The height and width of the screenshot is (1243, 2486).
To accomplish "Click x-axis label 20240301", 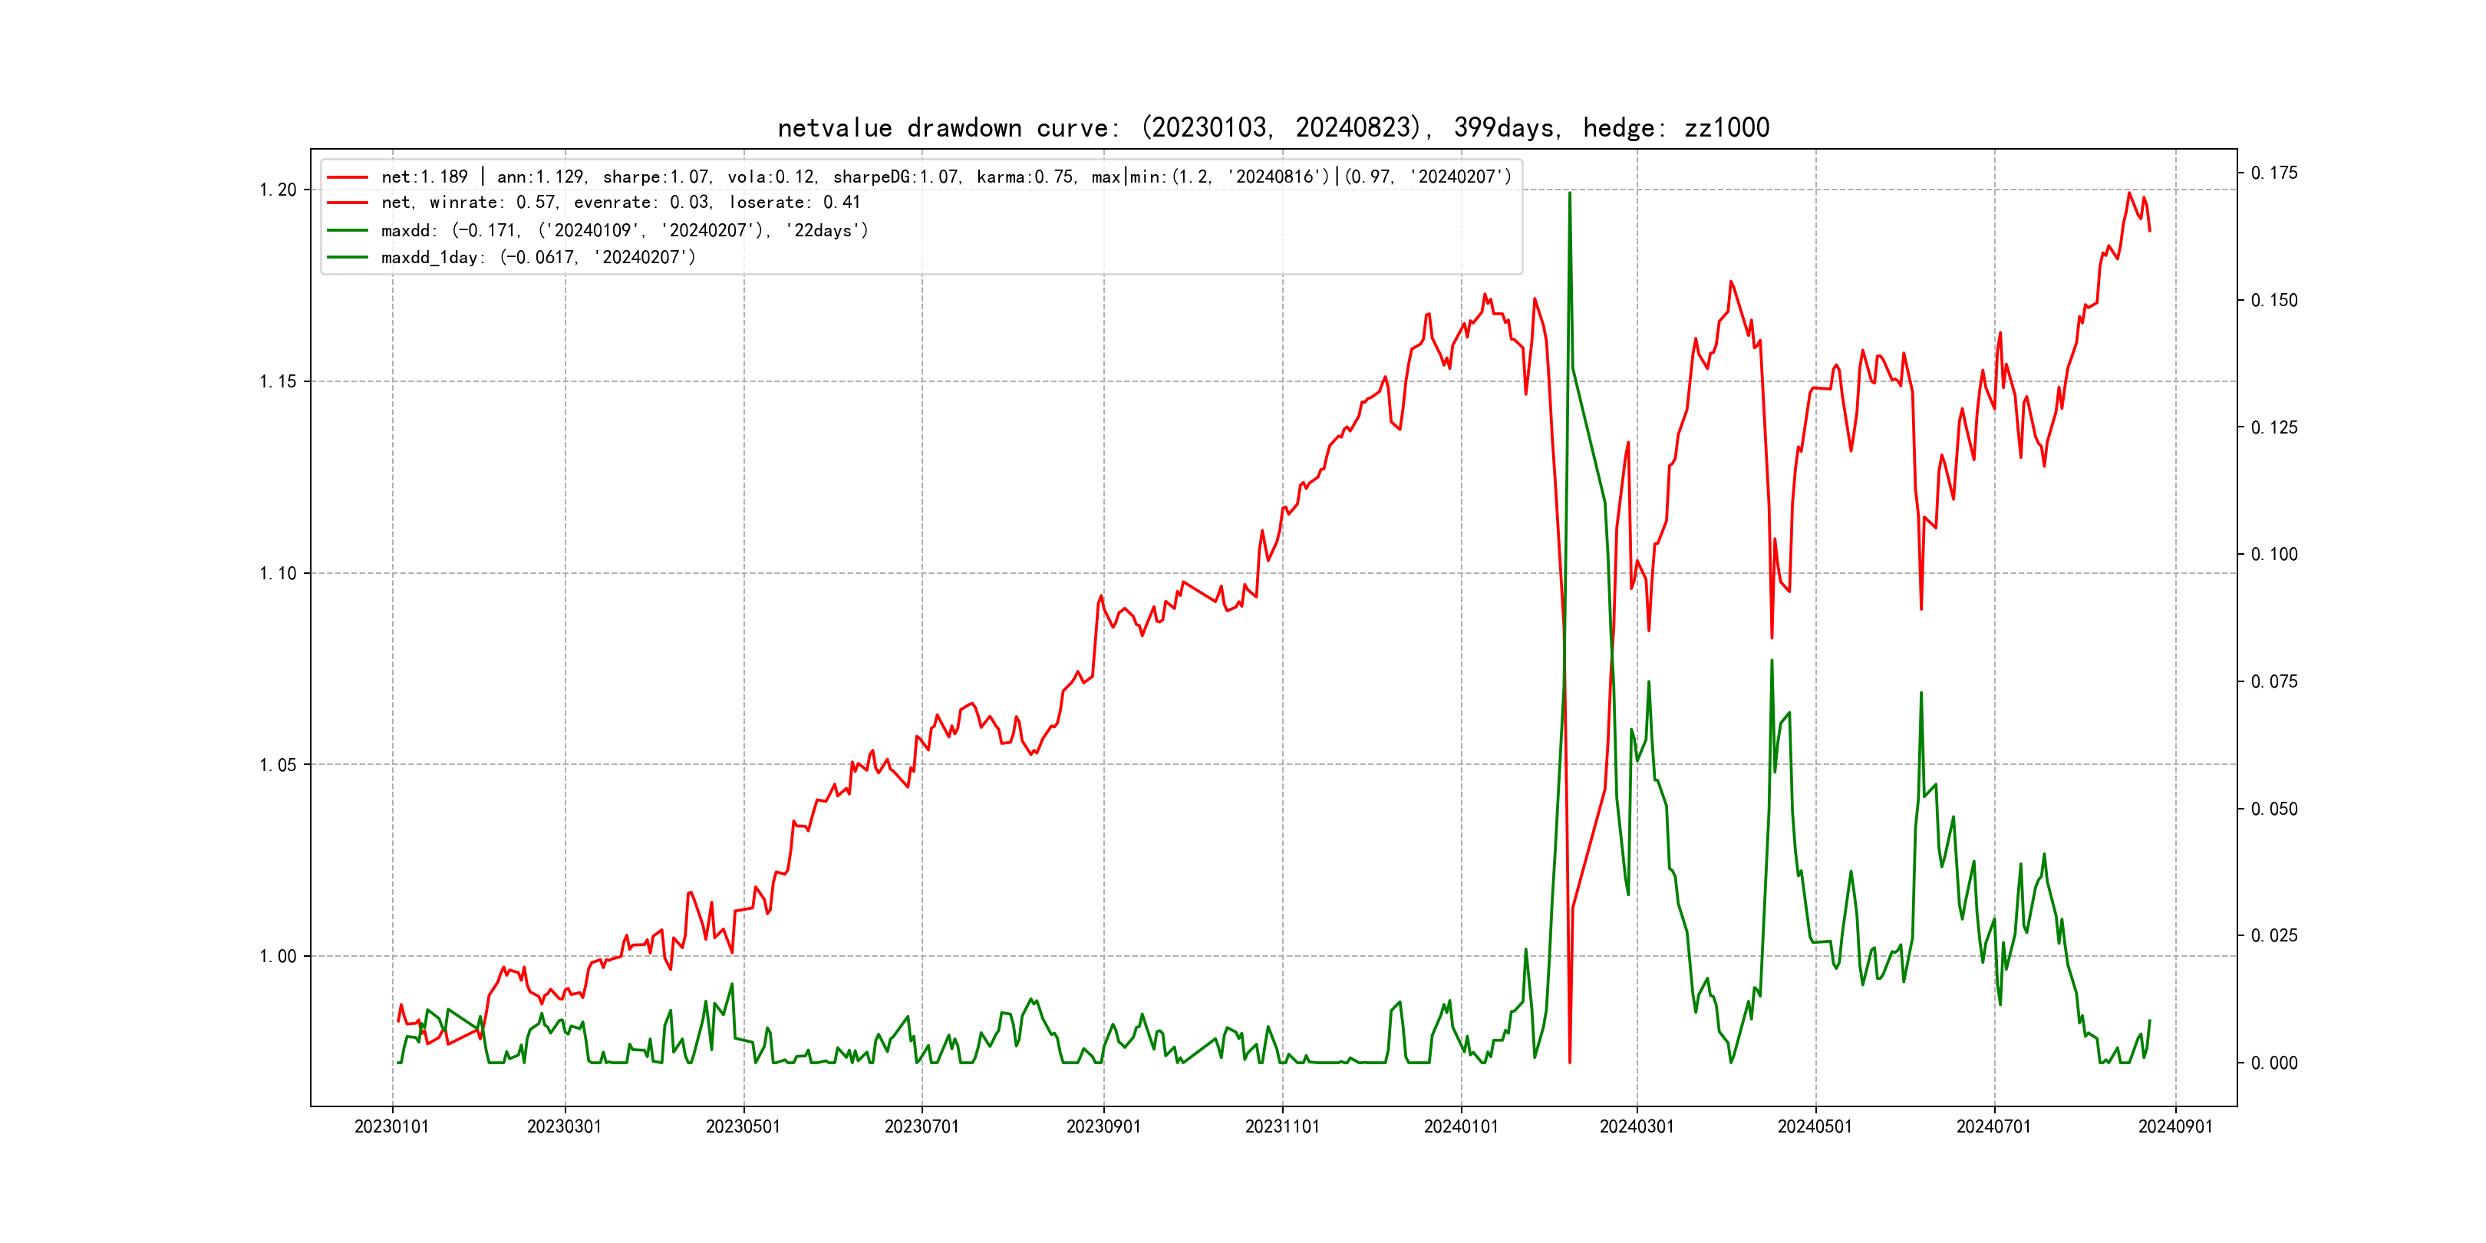I will pos(1636,1127).
